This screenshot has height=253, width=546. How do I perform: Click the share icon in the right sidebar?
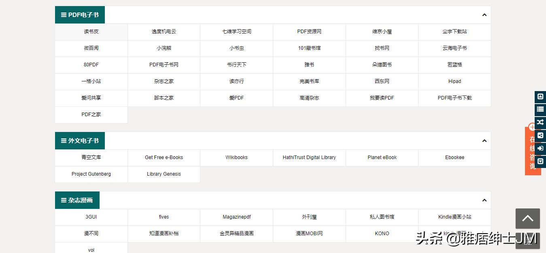coord(540,135)
